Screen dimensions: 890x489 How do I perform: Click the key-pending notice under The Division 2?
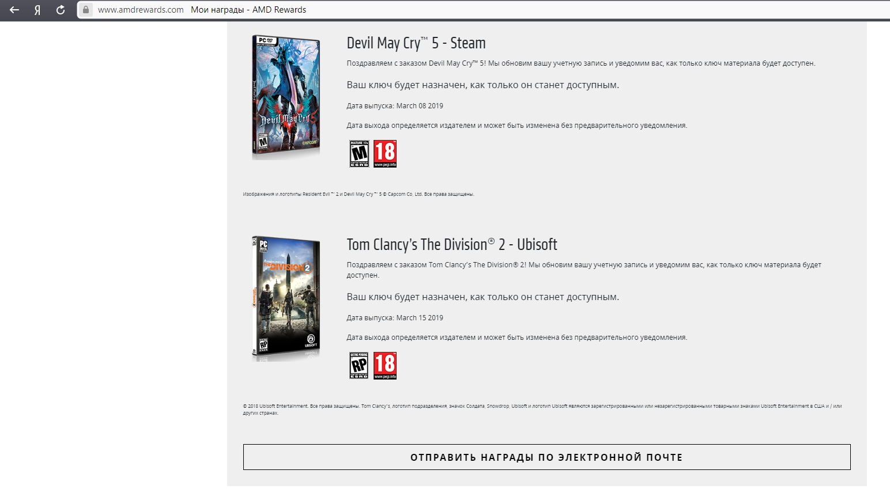[483, 297]
